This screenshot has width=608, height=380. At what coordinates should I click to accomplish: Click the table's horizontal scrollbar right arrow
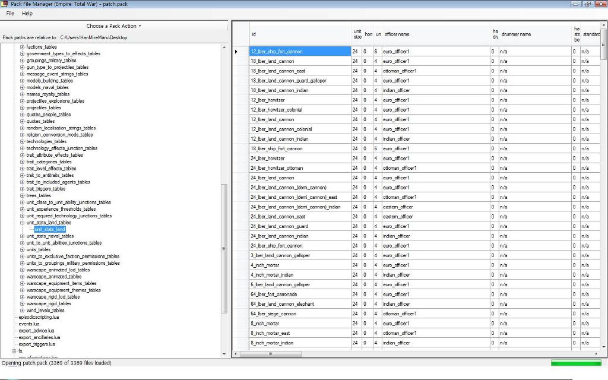[x=597, y=354]
